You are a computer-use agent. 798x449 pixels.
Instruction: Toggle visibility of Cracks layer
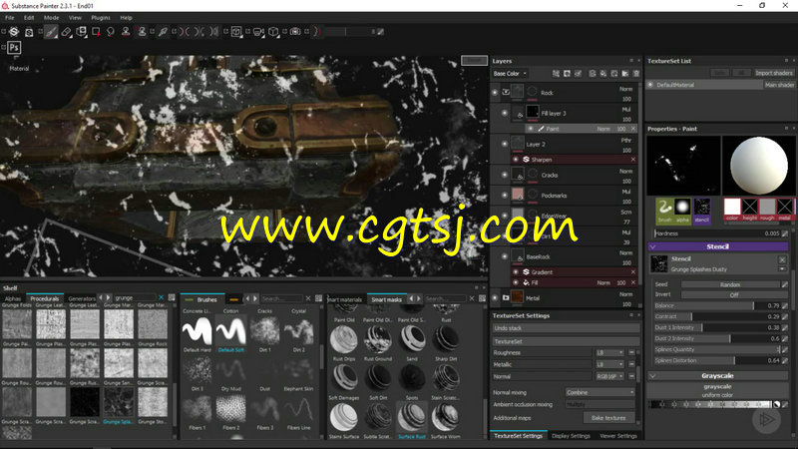505,175
